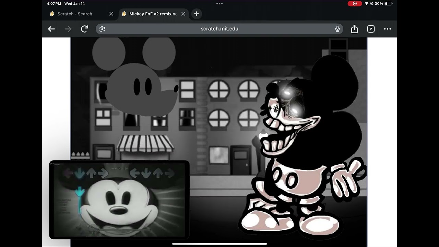Tap the 4:07 PM clock
This screenshot has height=247, width=439.
pos(54,3)
